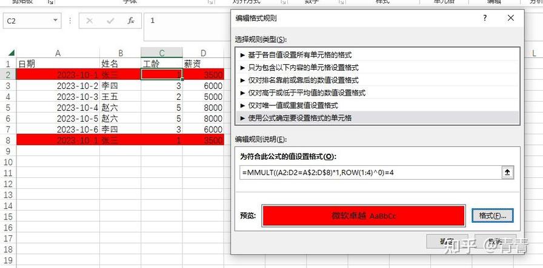Click the MMULT formula input field
543x268 pixels.
370,172
